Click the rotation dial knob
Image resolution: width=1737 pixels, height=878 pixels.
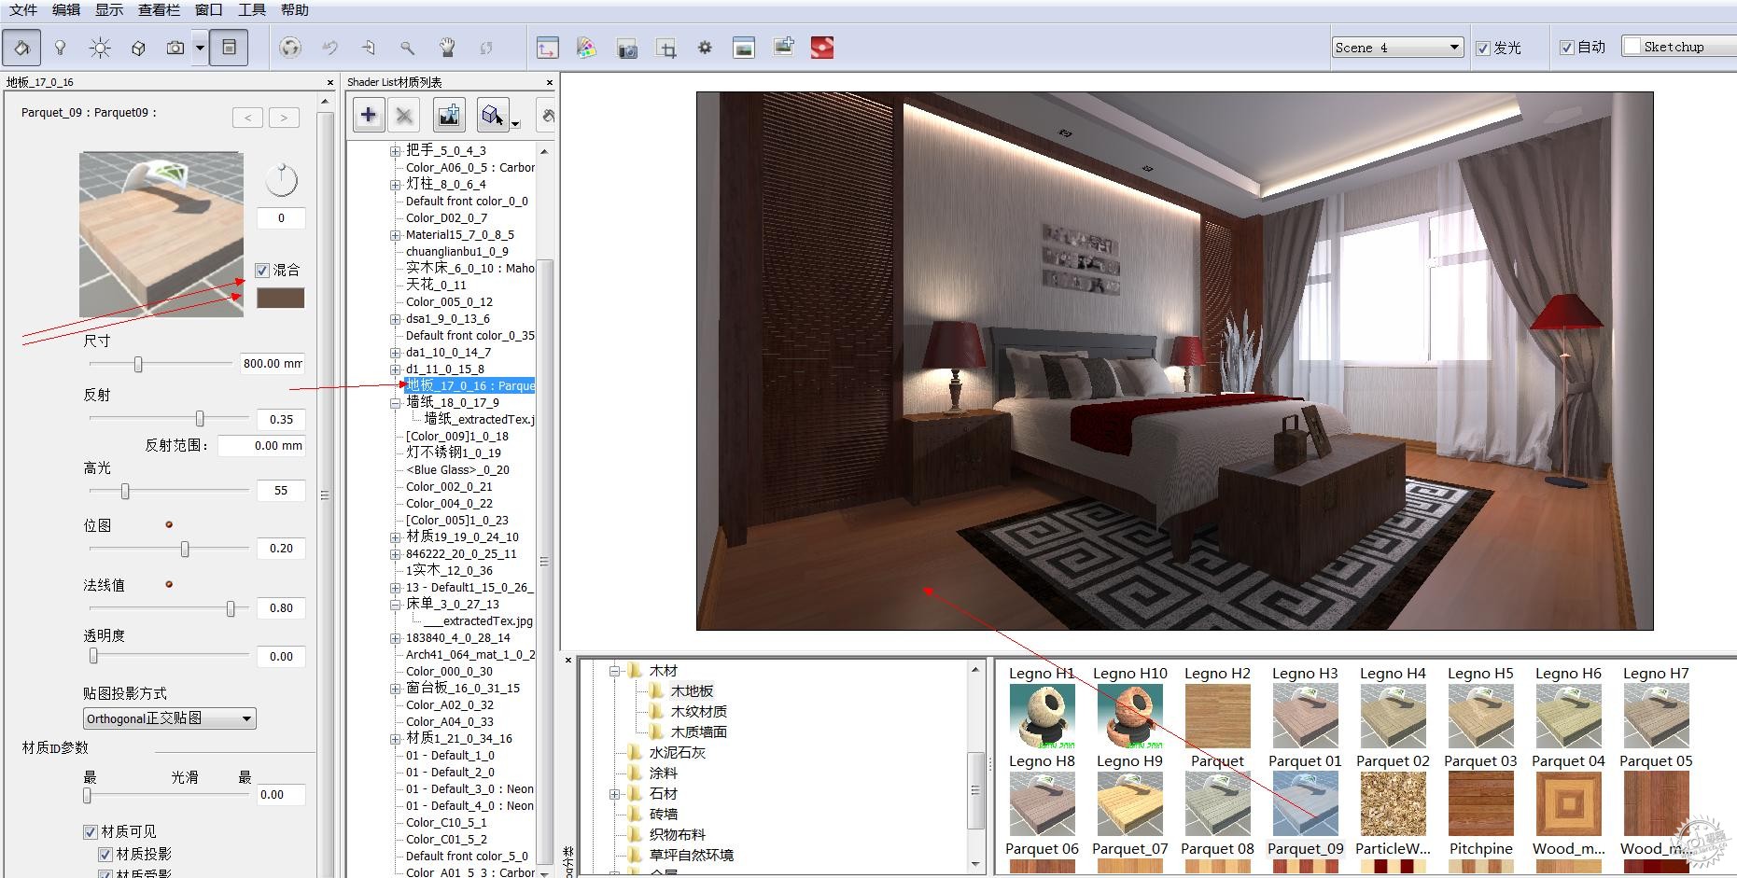pyautogui.click(x=281, y=180)
